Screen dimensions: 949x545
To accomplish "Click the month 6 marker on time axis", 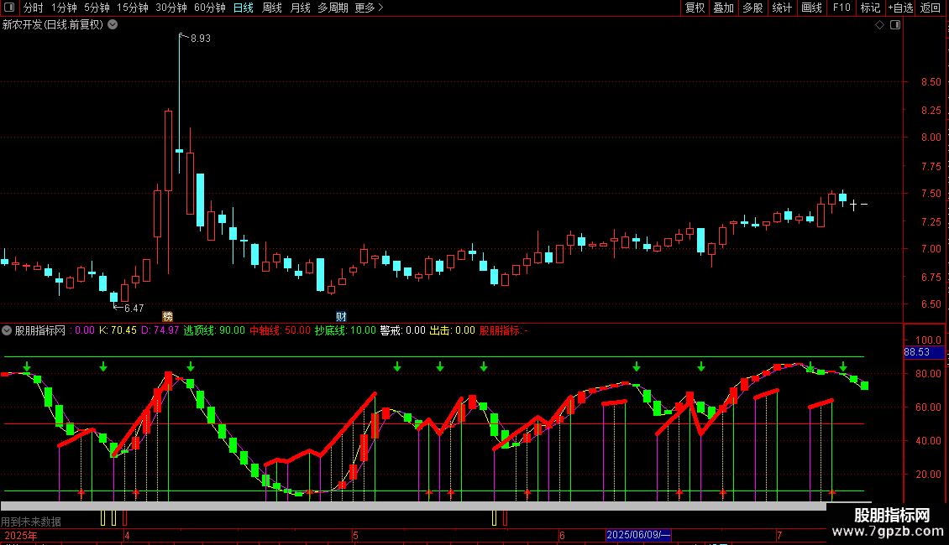I will tap(562, 535).
